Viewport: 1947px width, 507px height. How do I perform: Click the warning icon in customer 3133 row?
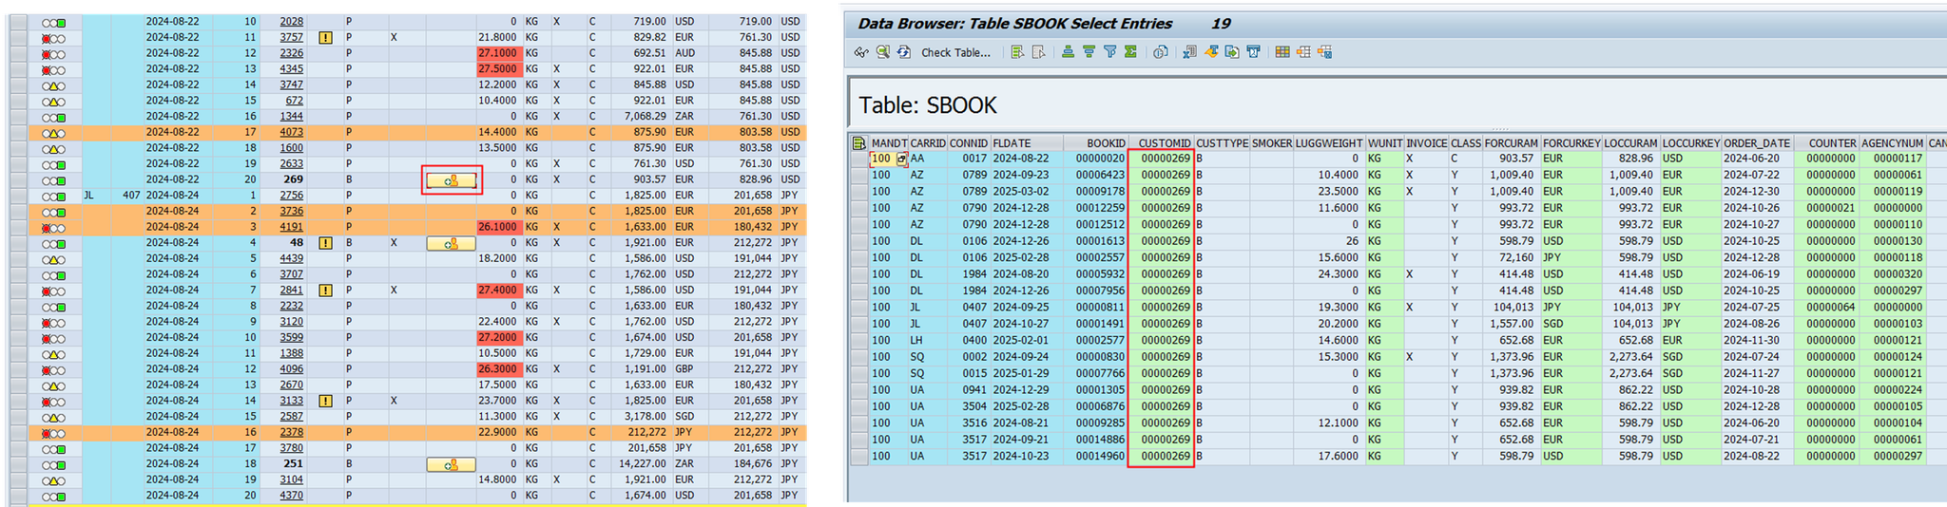click(326, 402)
